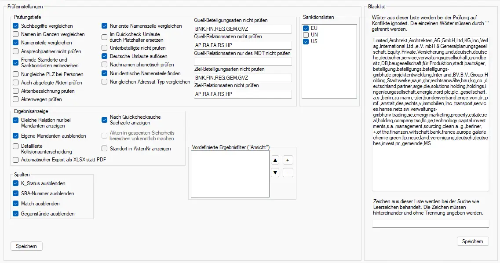Toggle 'Eigene Mandanten ausblenden'
This screenshot has height=263, width=500.
coord(15,136)
